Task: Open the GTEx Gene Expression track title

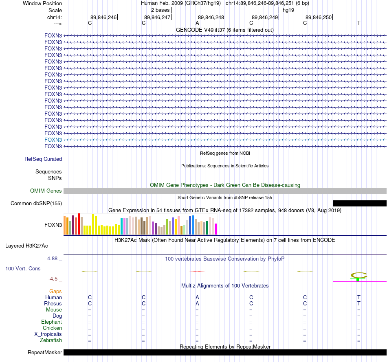Action: click(225, 211)
